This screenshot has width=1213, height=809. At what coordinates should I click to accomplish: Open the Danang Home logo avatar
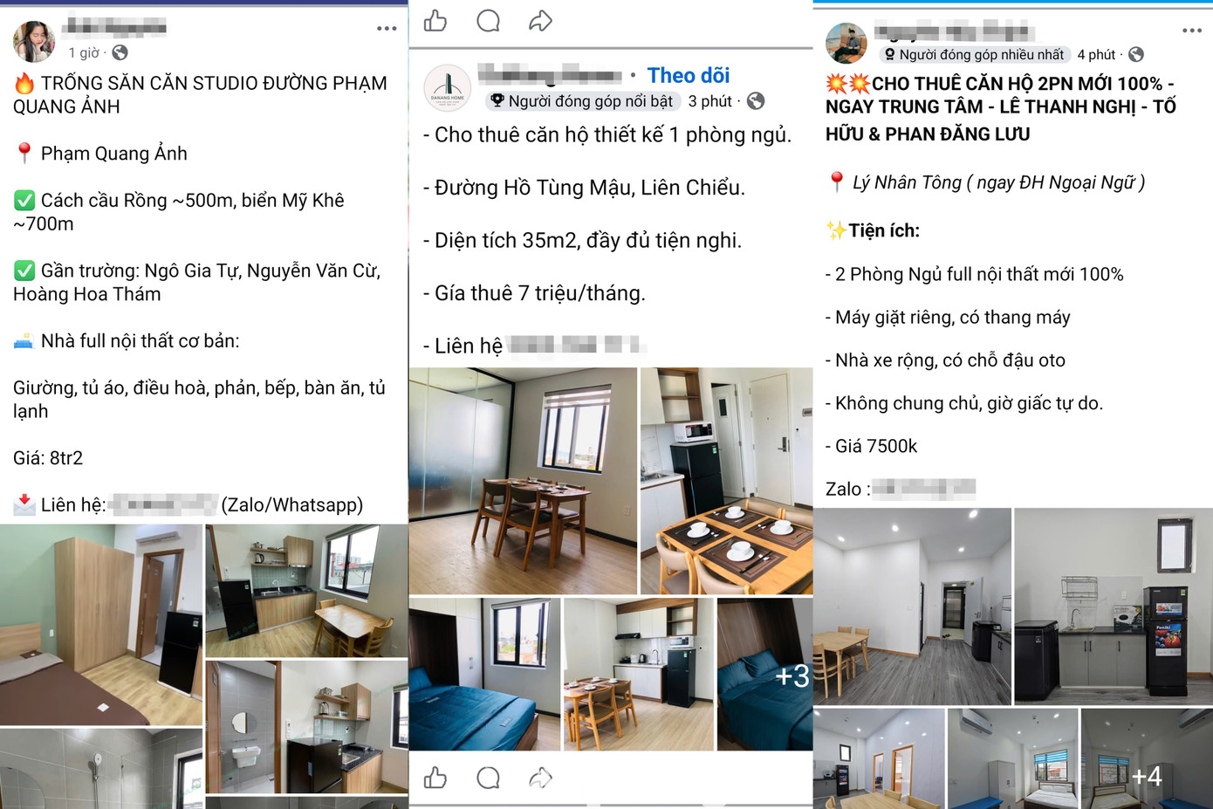[448, 88]
